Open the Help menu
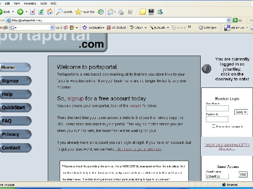 tap(53, 3)
